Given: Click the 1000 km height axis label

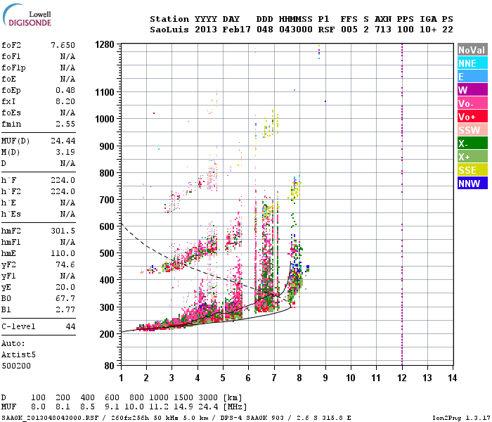Looking at the screenshot, I should click(x=105, y=119).
